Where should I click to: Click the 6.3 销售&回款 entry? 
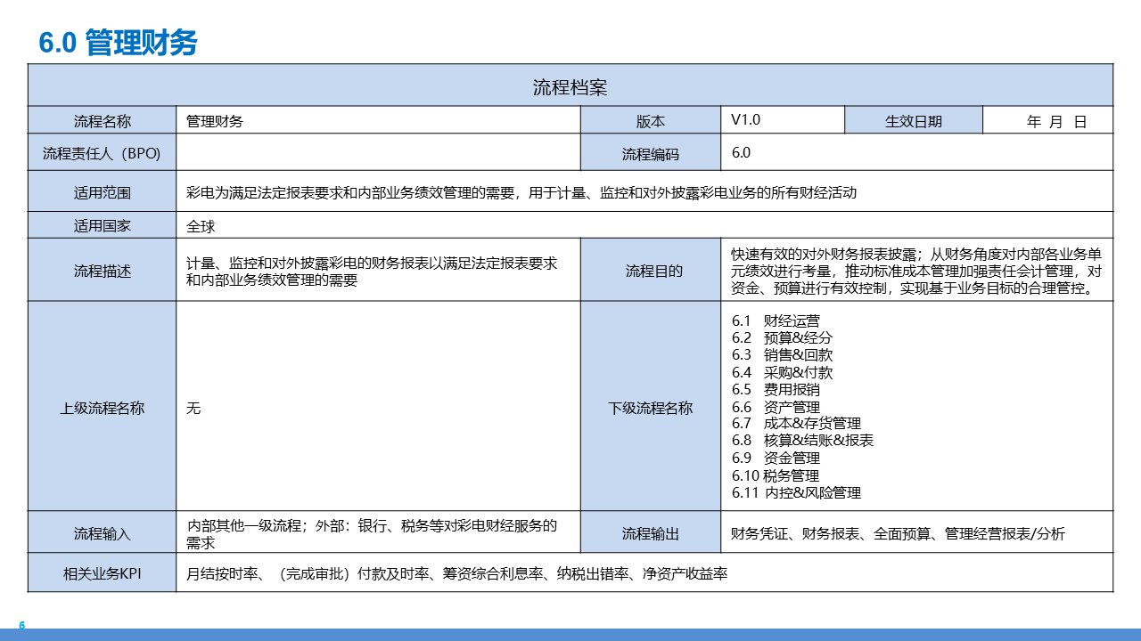pyautogui.click(x=782, y=355)
